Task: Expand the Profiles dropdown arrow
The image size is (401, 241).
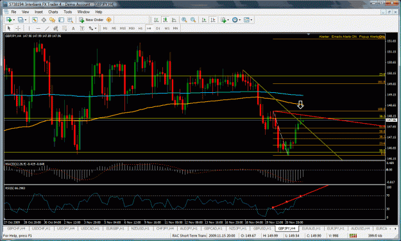Action: (x=25, y=20)
